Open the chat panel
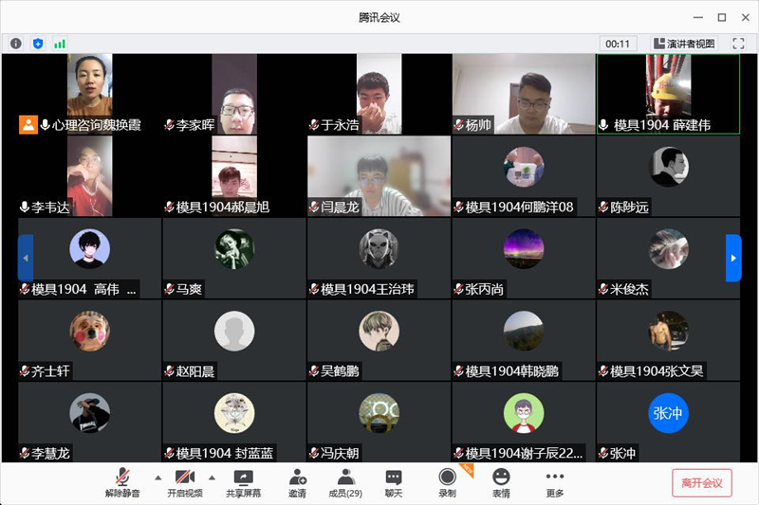Screen dimensions: 759x505 [x=394, y=483]
